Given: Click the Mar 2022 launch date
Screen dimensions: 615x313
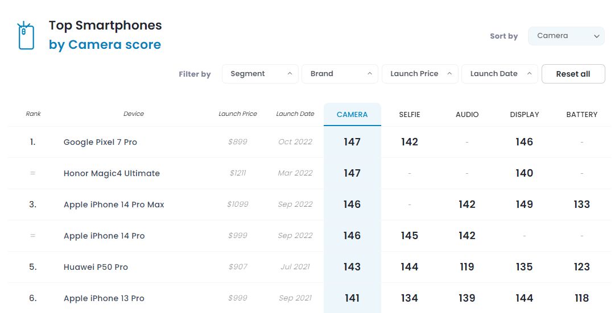Looking at the screenshot, I should [295, 173].
